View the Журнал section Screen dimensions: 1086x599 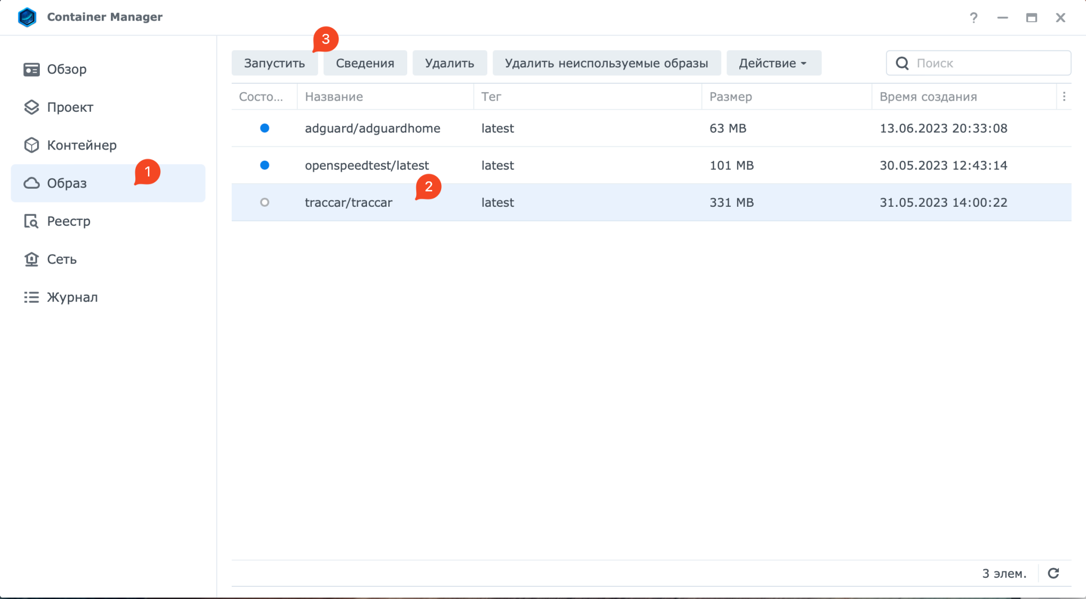point(108,297)
